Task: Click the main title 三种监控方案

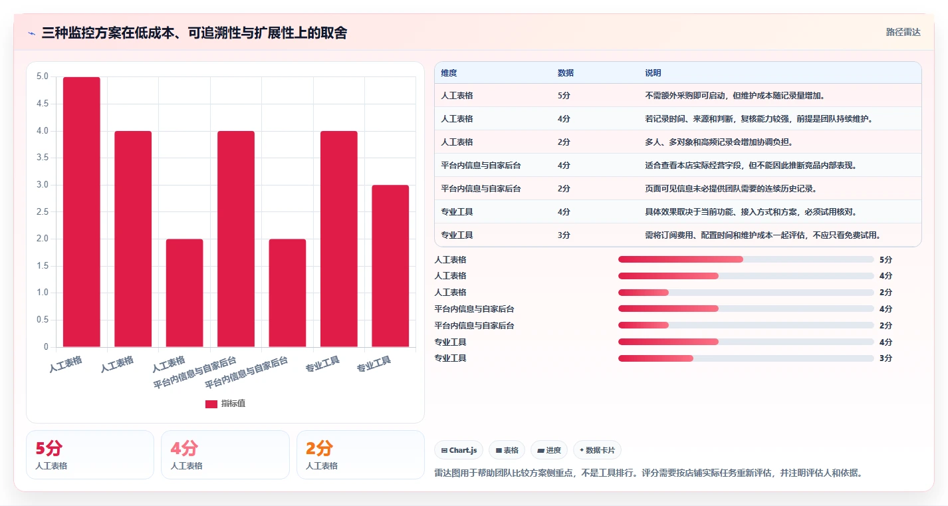Action: click(x=194, y=33)
